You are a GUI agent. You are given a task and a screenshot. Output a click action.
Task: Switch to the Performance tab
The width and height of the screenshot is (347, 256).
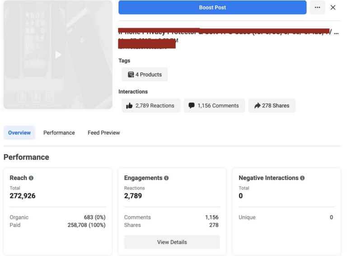pos(59,133)
